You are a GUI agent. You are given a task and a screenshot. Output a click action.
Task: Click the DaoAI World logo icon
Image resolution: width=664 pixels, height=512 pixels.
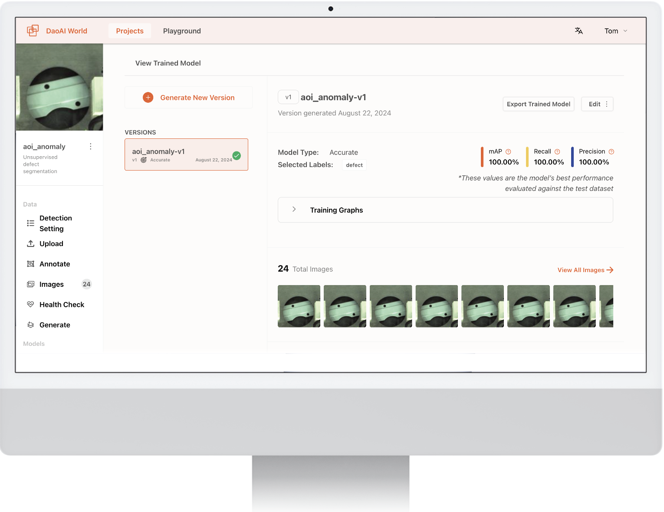coord(33,31)
